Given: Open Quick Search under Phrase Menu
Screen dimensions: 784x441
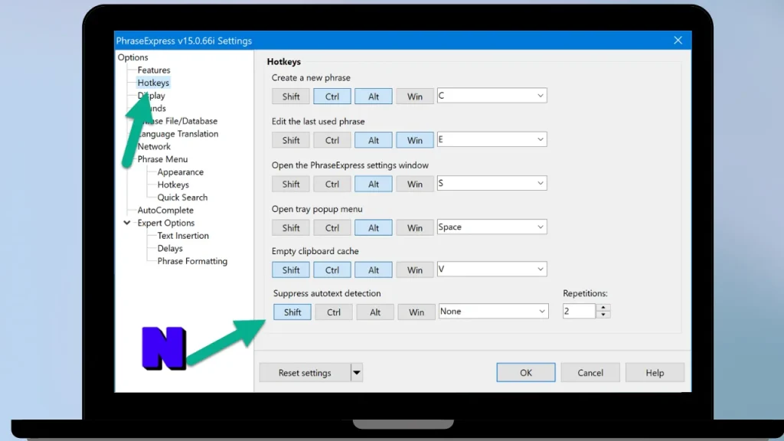Looking at the screenshot, I should point(182,198).
